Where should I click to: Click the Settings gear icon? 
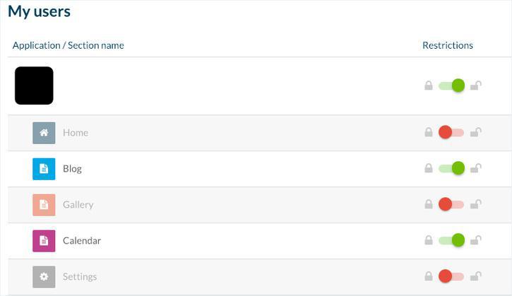pyautogui.click(x=44, y=277)
